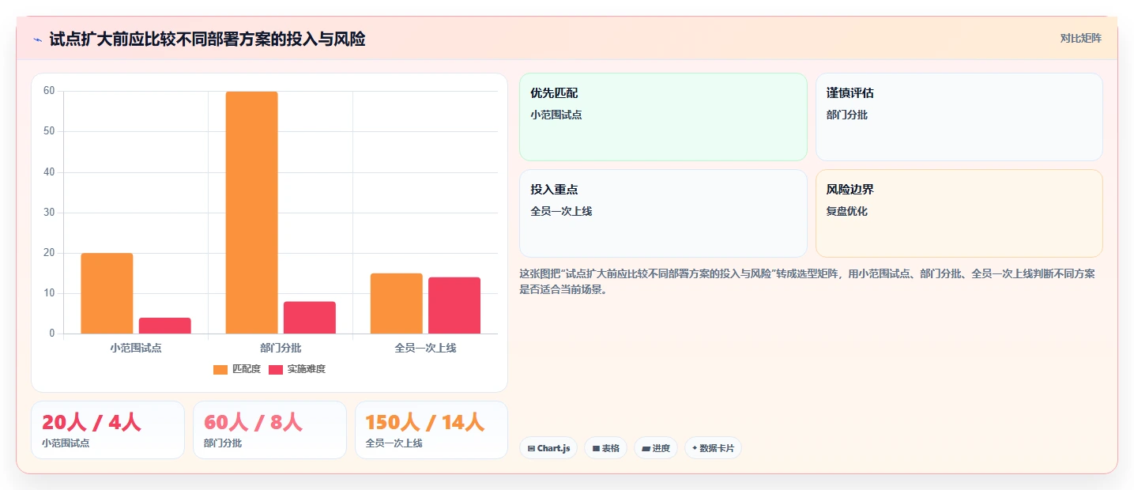Click the lightning icon beside the title

point(37,40)
